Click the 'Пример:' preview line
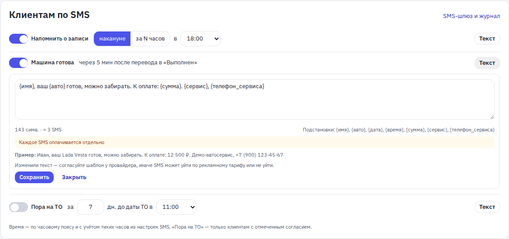 coord(149,155)
